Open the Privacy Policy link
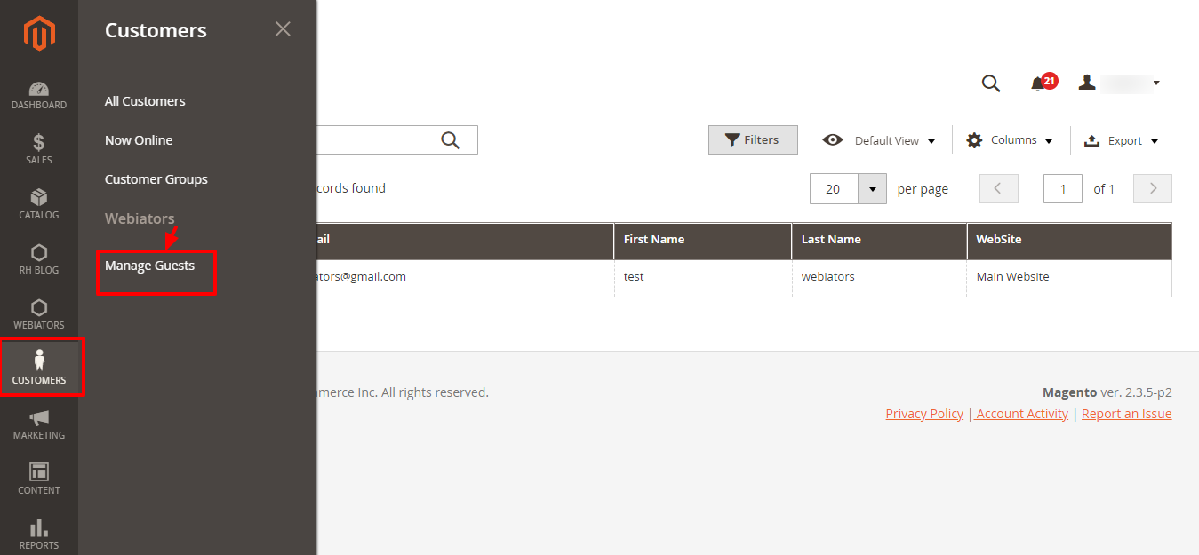This screenshot has height=555, width=1199. point(924,414)
